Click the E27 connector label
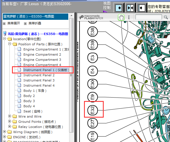Screen dimensions: 170x142 coord(93,123)
